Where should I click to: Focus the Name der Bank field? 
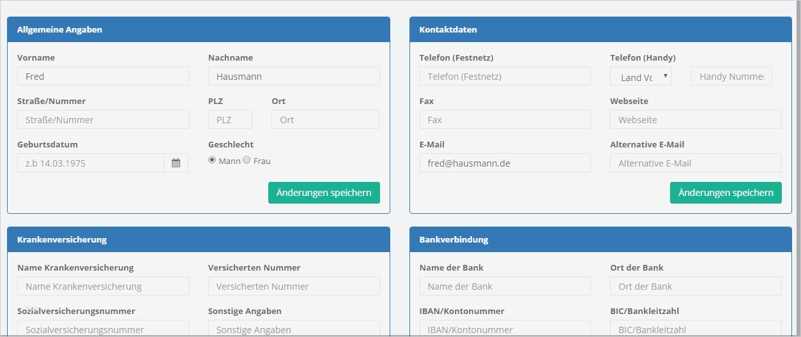[x=505, y=287]
